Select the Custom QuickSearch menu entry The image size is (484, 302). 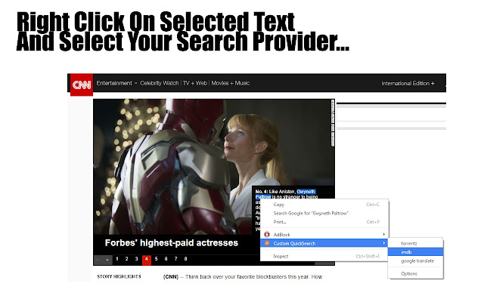tap(324, 243)
